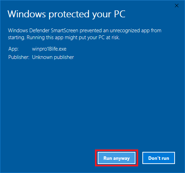Dismiss the warning using the top-right X icon
The height and width of the screenshot is (173, 185).
click(x=177, y=6)
